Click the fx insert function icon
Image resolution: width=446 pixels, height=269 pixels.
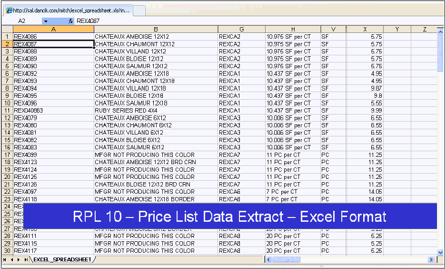pos(70,21)
